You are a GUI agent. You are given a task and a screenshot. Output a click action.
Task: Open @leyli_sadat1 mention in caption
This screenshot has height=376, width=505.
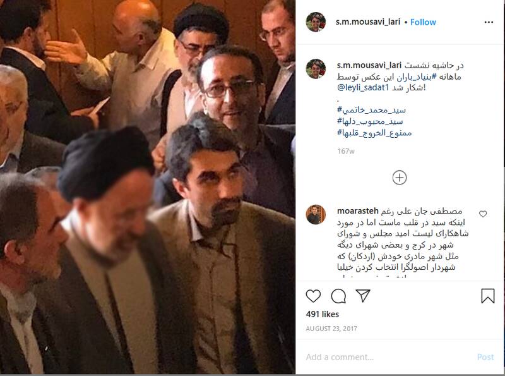363,87
